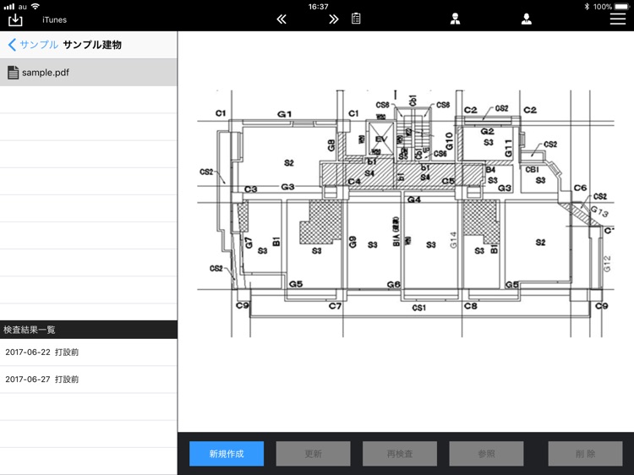This screenshot has height=475, width=634.
Task: Tap the G6 beam label on drawing
Action: [x=393, y=284]
